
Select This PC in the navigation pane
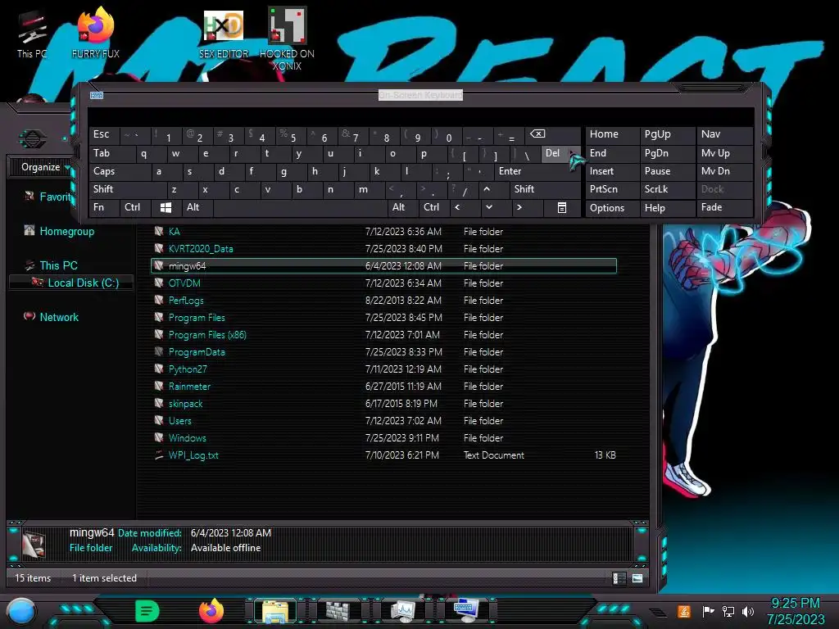[58, 266]
